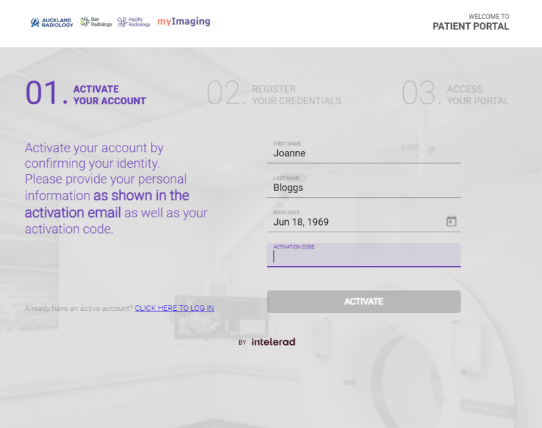Click 'Already have an active account?' text

pyautogui.click(x=79, y=308)
